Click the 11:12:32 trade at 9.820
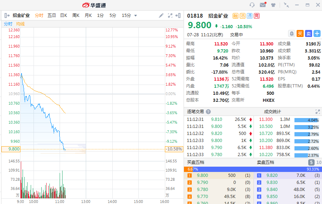322x204 pixels. (x=219, y=134)
